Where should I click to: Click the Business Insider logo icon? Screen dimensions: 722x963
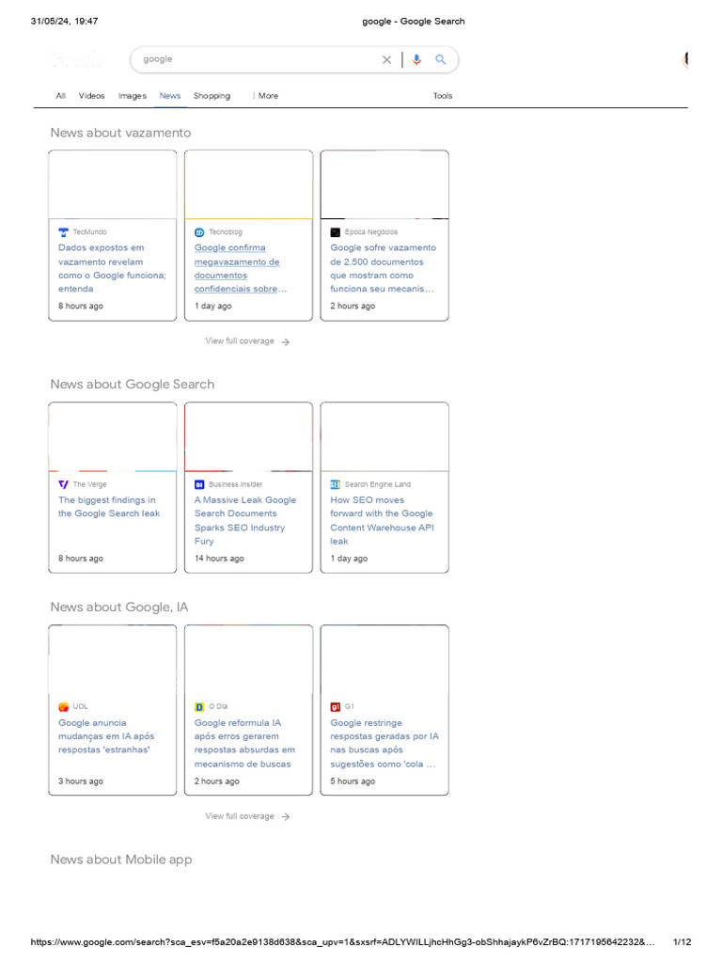pyautogui.click(x=199, y=484)
